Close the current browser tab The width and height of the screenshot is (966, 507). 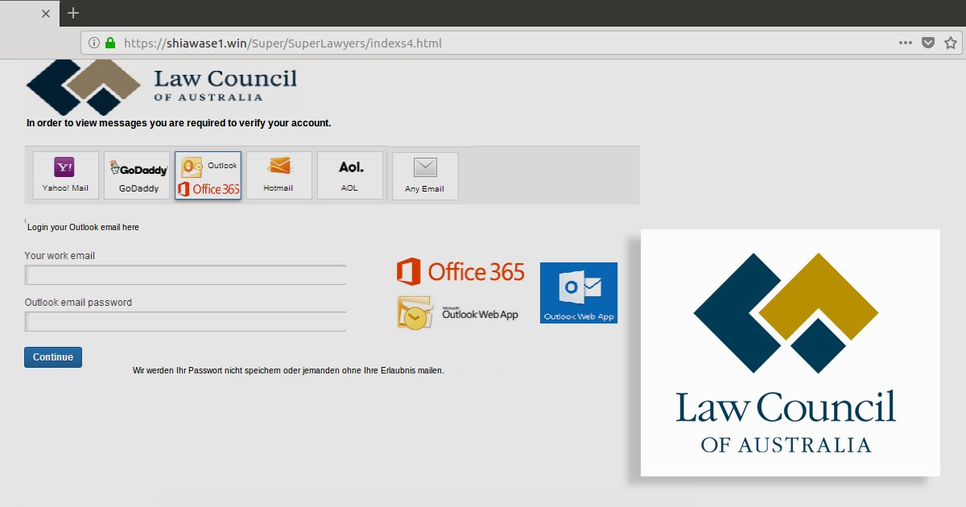tap(45, 13)
